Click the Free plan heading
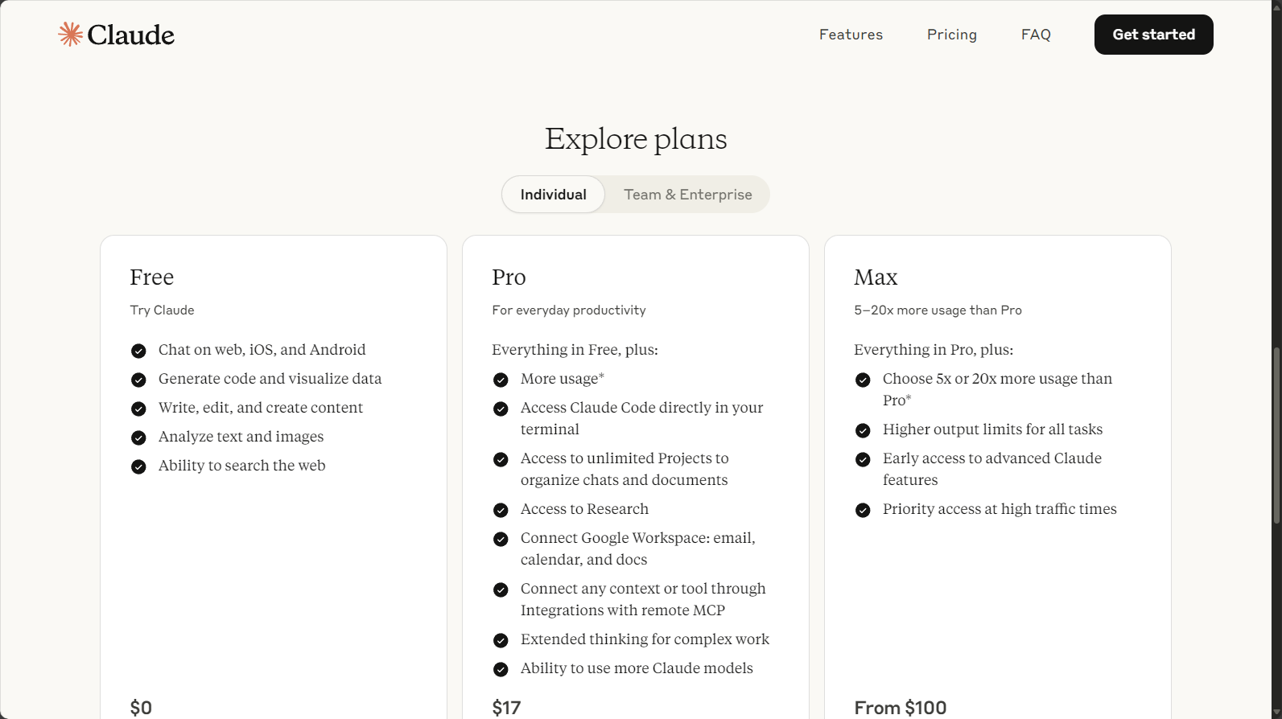 (x=151, y=277)
